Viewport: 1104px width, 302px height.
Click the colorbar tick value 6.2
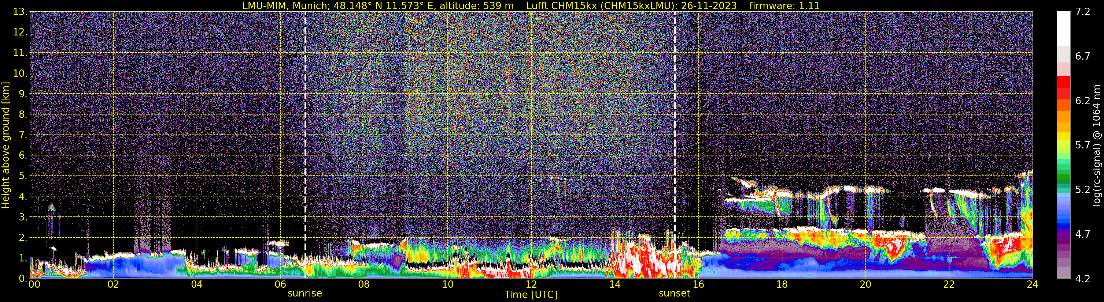tap(1083, 101)
